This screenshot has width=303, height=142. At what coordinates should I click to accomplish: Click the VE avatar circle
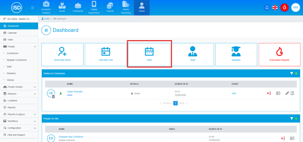pos(51,93)
